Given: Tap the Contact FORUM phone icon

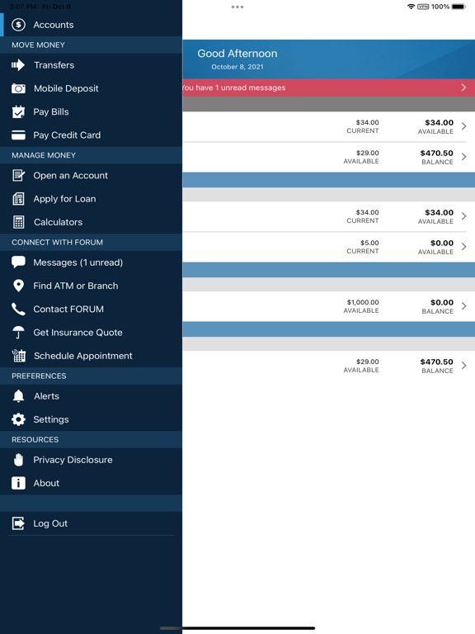Looking at the screenshot, I should click(x=18, y=310).
